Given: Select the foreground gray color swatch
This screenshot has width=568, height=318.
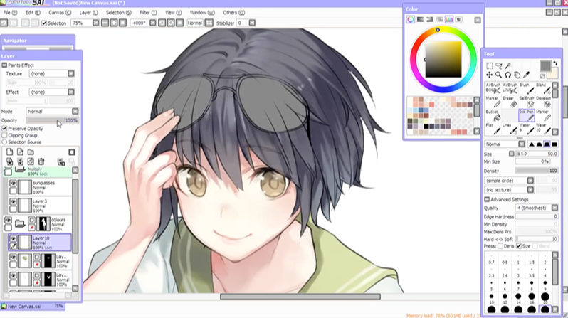Looking at the screenshot, I should pyautogui.click(x=545, y=66).
